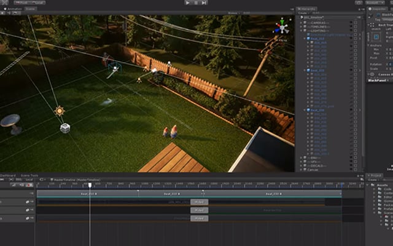Click the Rect Transform anchor preset icon
The width and height of the screenshot is (393, 246).
pos(376,38)
